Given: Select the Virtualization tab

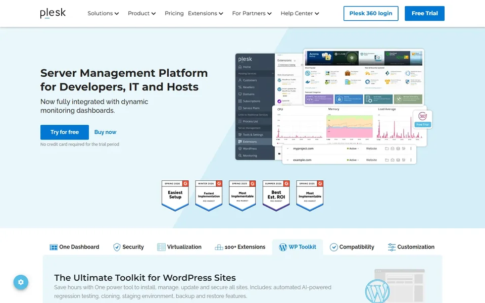Looking at the screenshot, I should tap(179, 247).
